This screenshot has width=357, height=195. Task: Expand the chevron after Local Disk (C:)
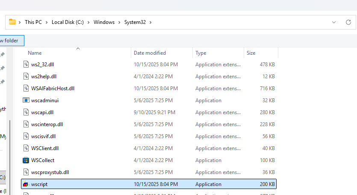point(89,22)
